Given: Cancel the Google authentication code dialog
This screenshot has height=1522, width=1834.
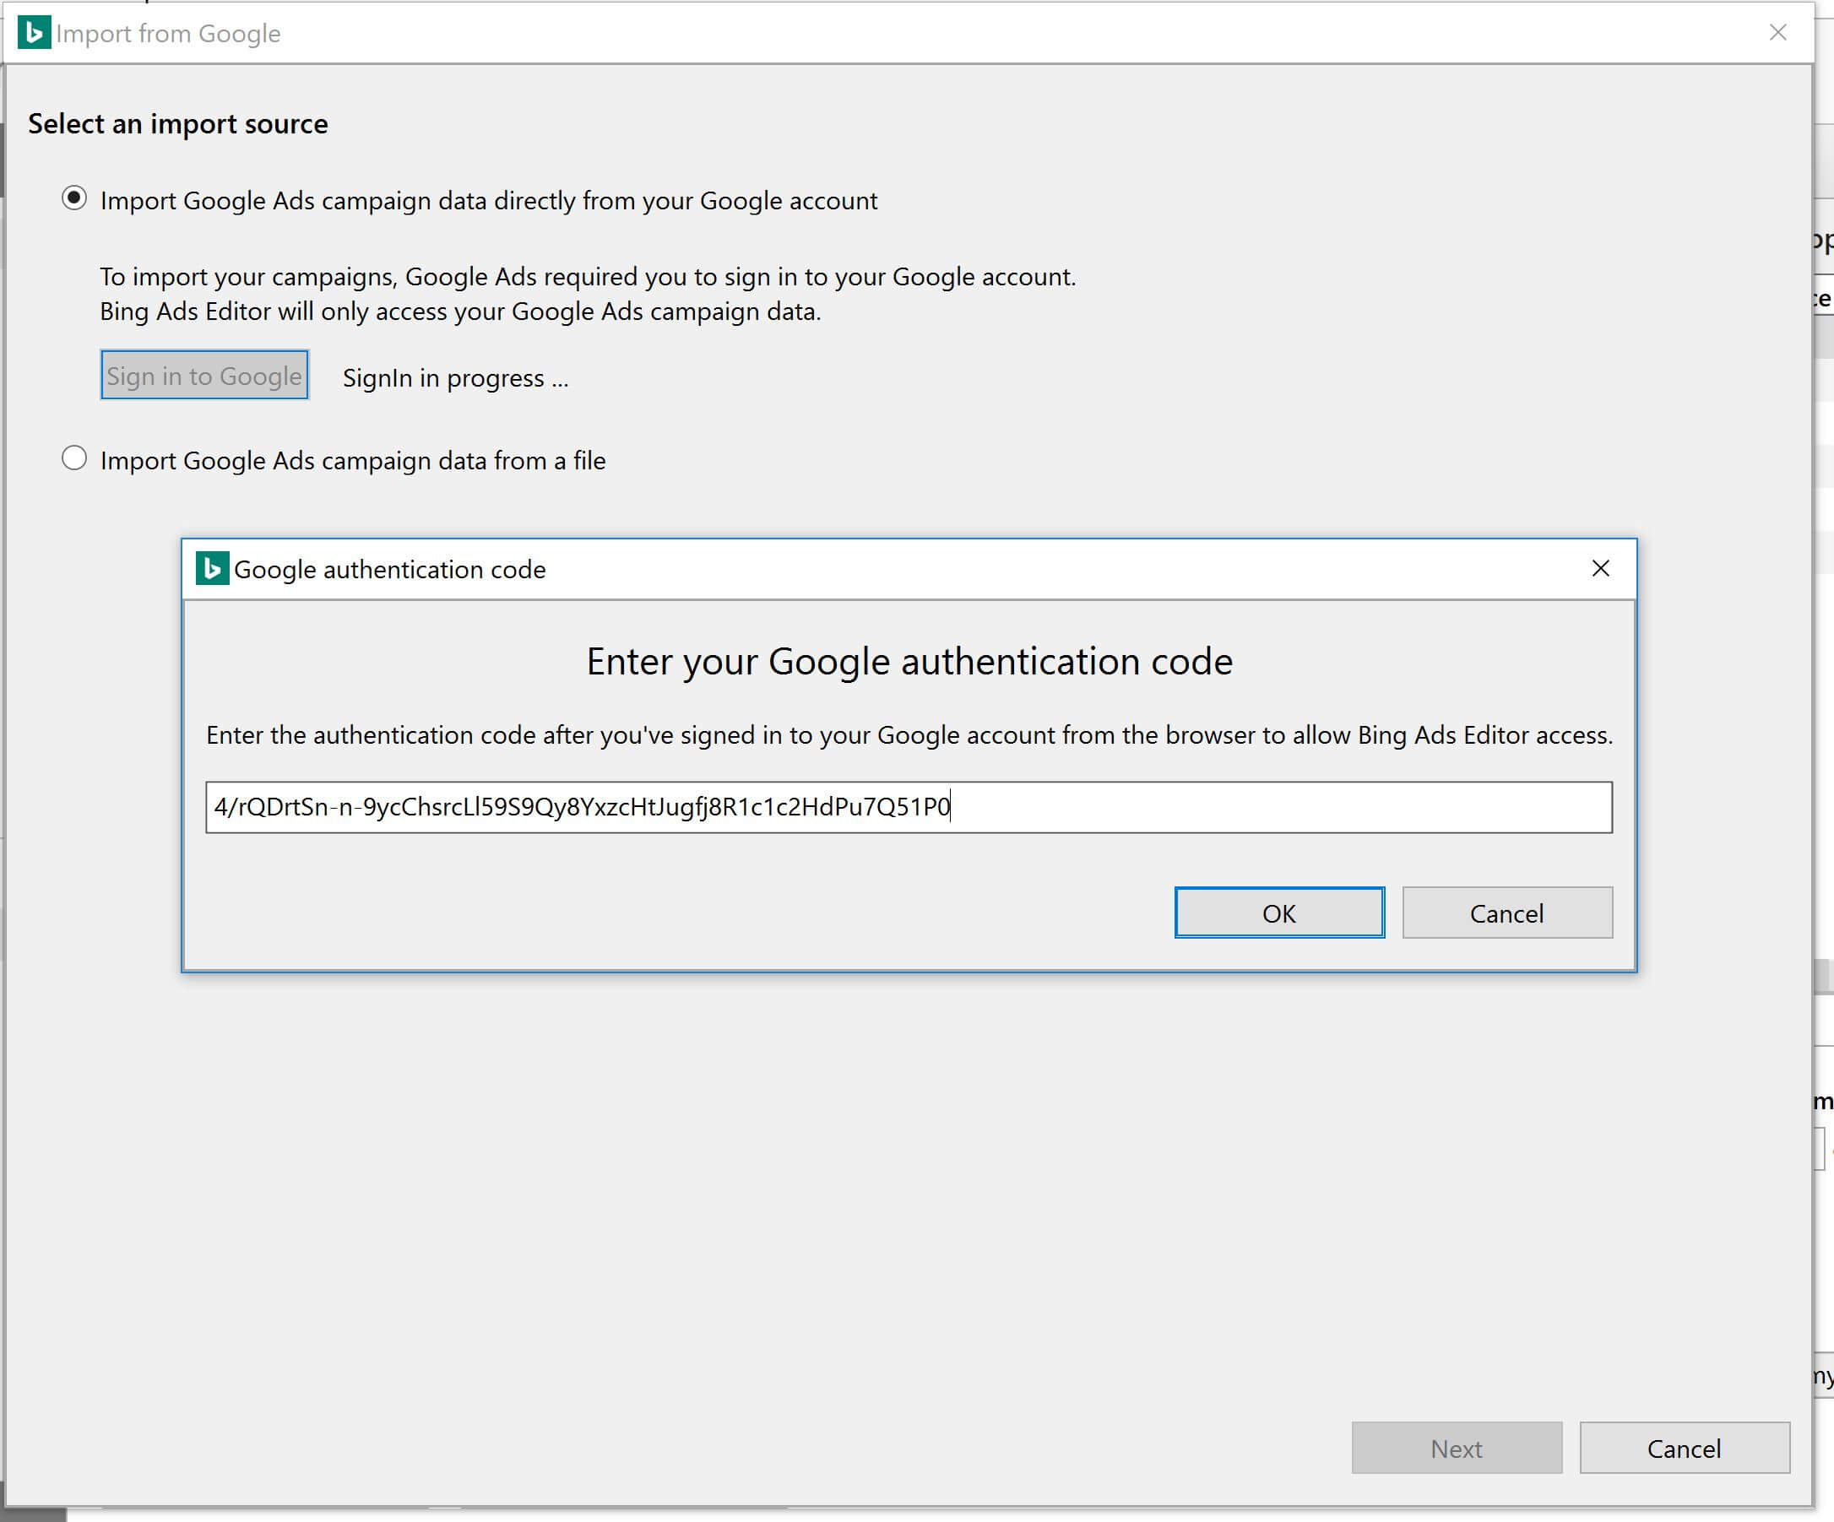Looking at the screenshot, I should point(1506,913).
